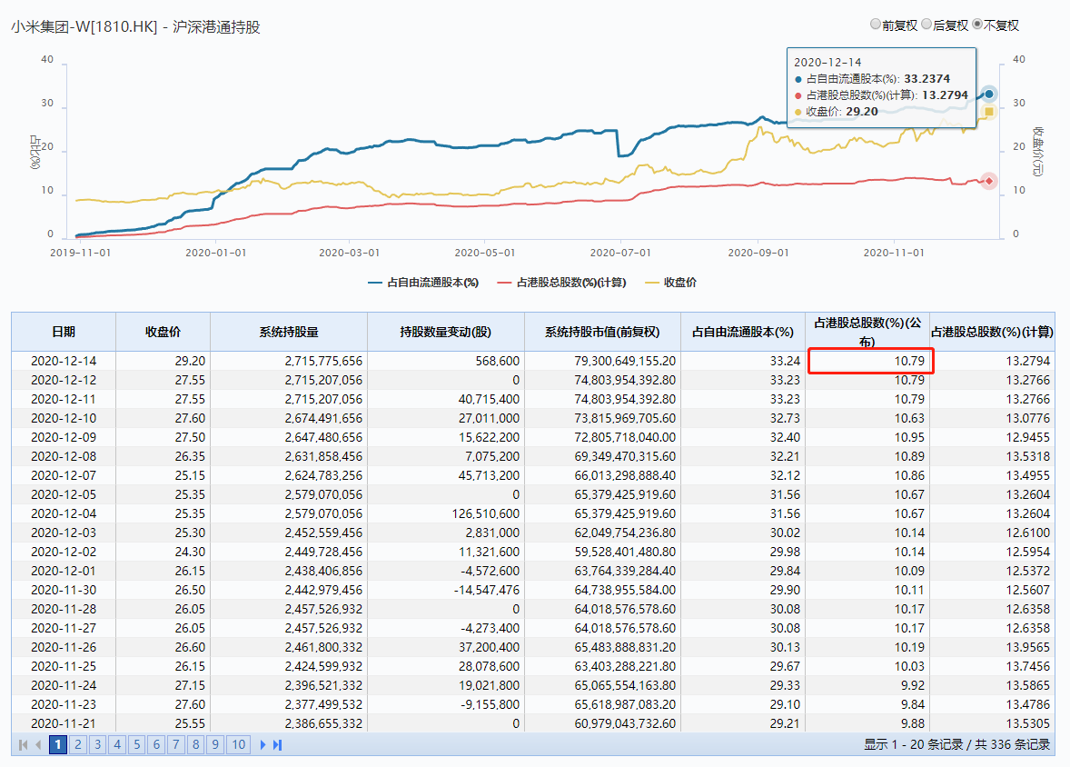Image resolution: width=1070 pixels, height=767 pixels.
Task: Click market value 79,300,649,155.20
Action: 625,361
